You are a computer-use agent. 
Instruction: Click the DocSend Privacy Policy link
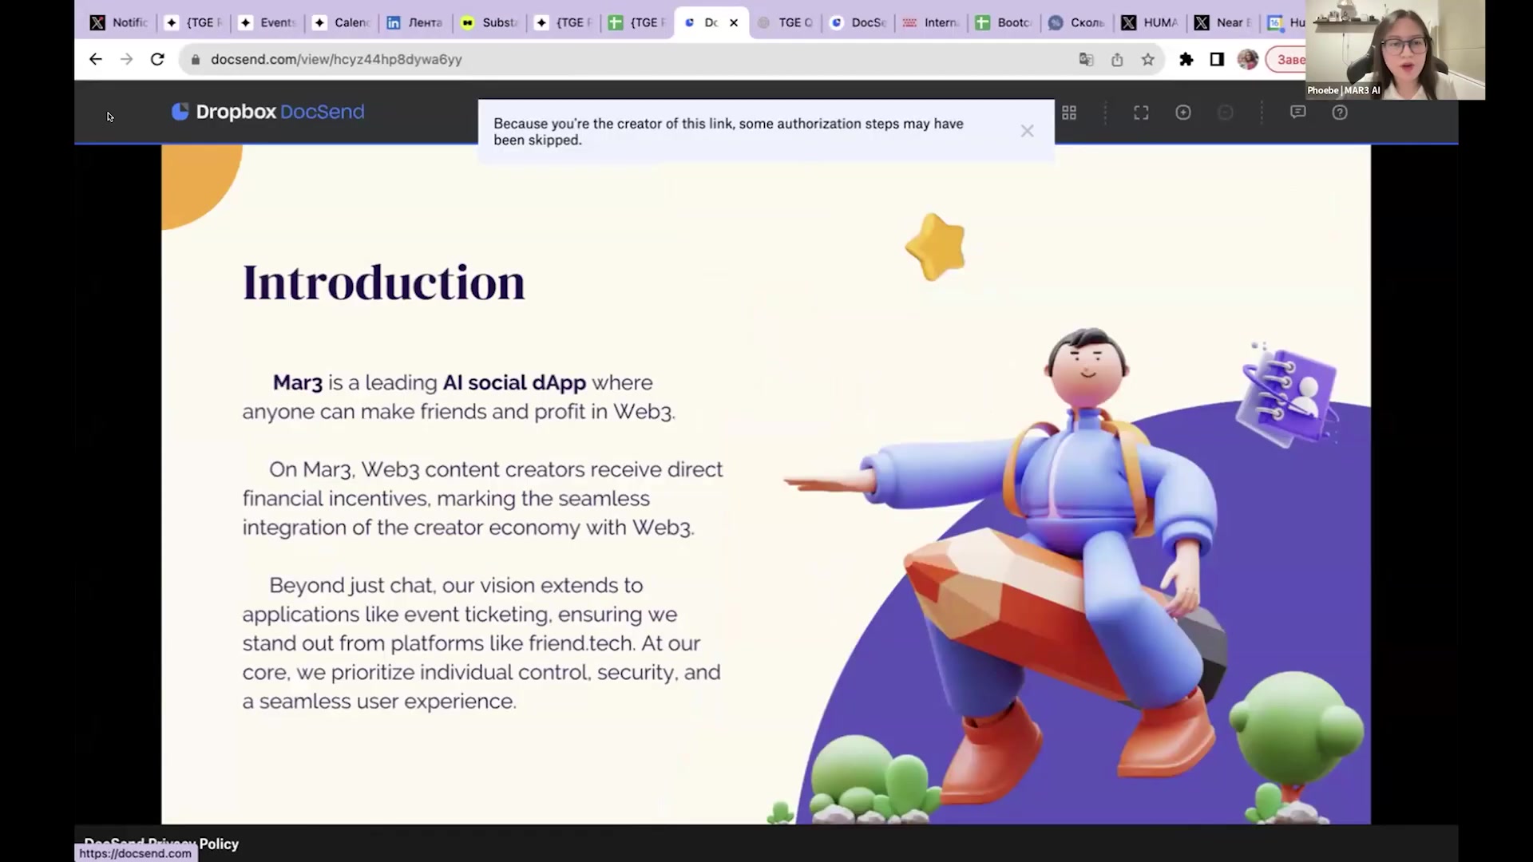point(161,844)
